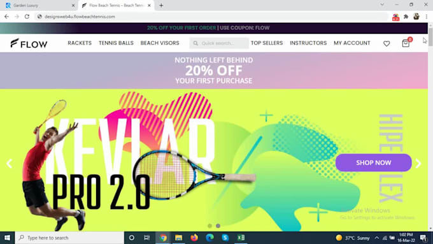The image size is (433, 244).
Task: Select the first slider dot
Action: click(209, 226)
